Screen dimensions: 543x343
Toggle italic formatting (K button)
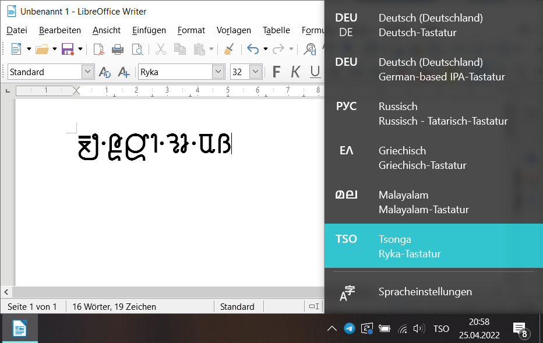[295, 72]
